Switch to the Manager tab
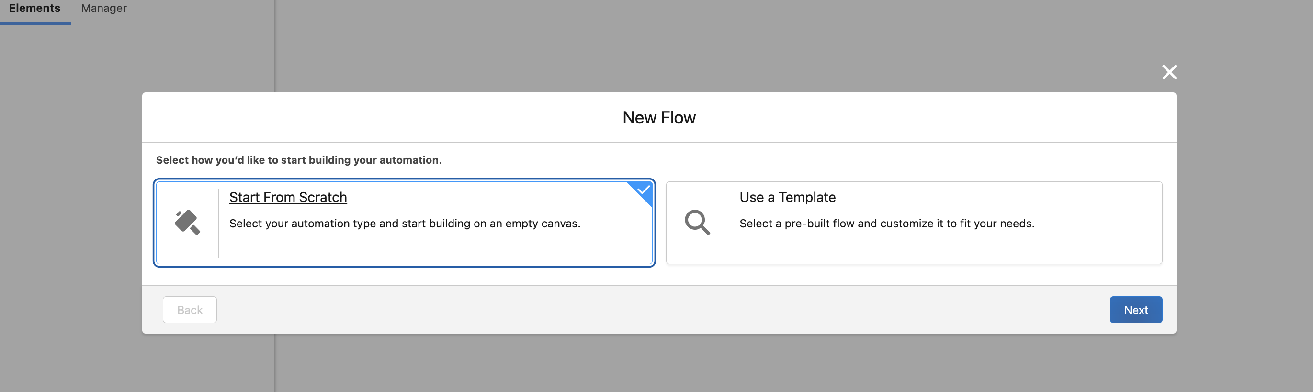The width and height of the screenshot is (1313, 392). pyautogui.click(x=104, y=9)
